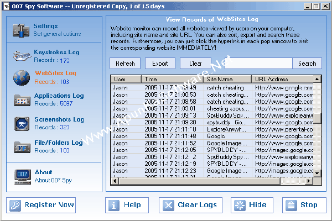Click the 'ExploreAnywh...' site name cell

(x=228, y=129)
